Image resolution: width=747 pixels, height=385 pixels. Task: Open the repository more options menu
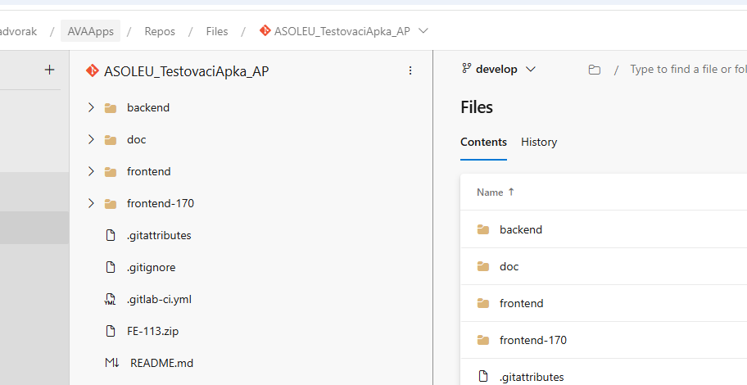[410, 70]
